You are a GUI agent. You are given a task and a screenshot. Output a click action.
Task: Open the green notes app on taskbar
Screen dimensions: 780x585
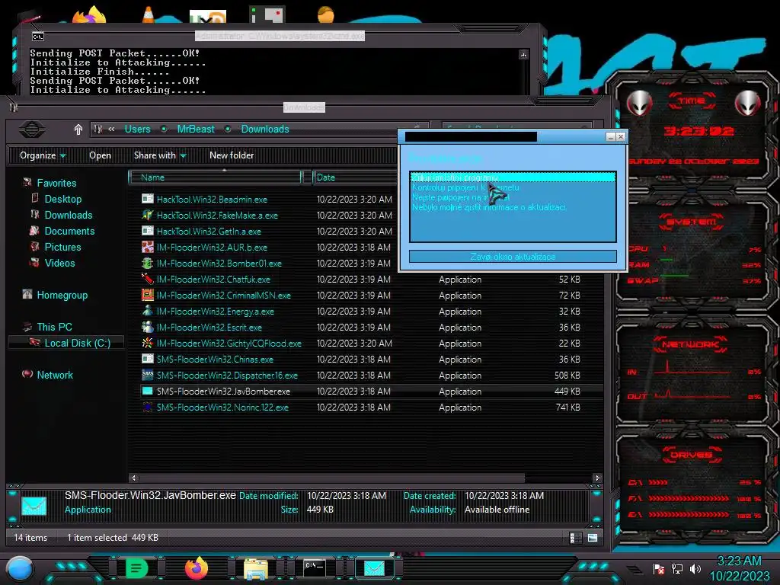click(136, 568)
